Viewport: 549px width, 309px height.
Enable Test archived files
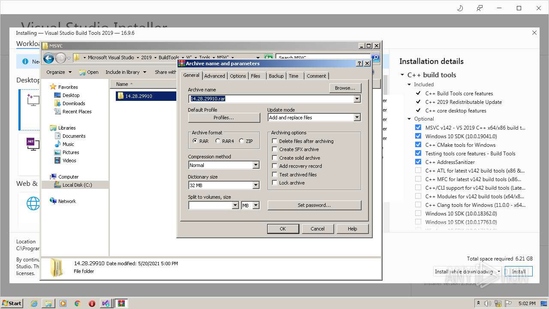click(274, 174)
